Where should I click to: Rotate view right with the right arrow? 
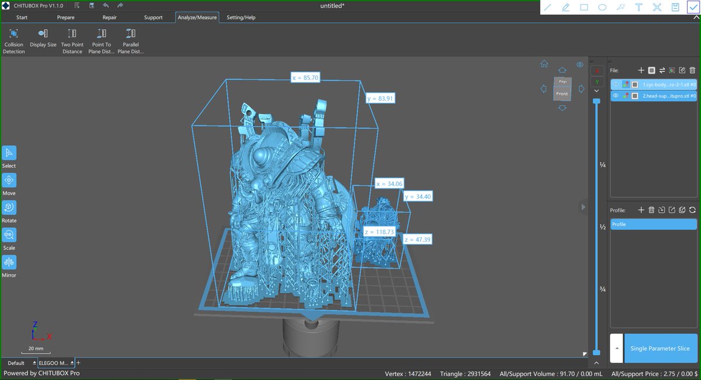pos(581,89)
